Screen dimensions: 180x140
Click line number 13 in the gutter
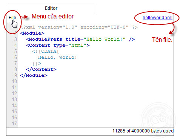click(14, 99)
